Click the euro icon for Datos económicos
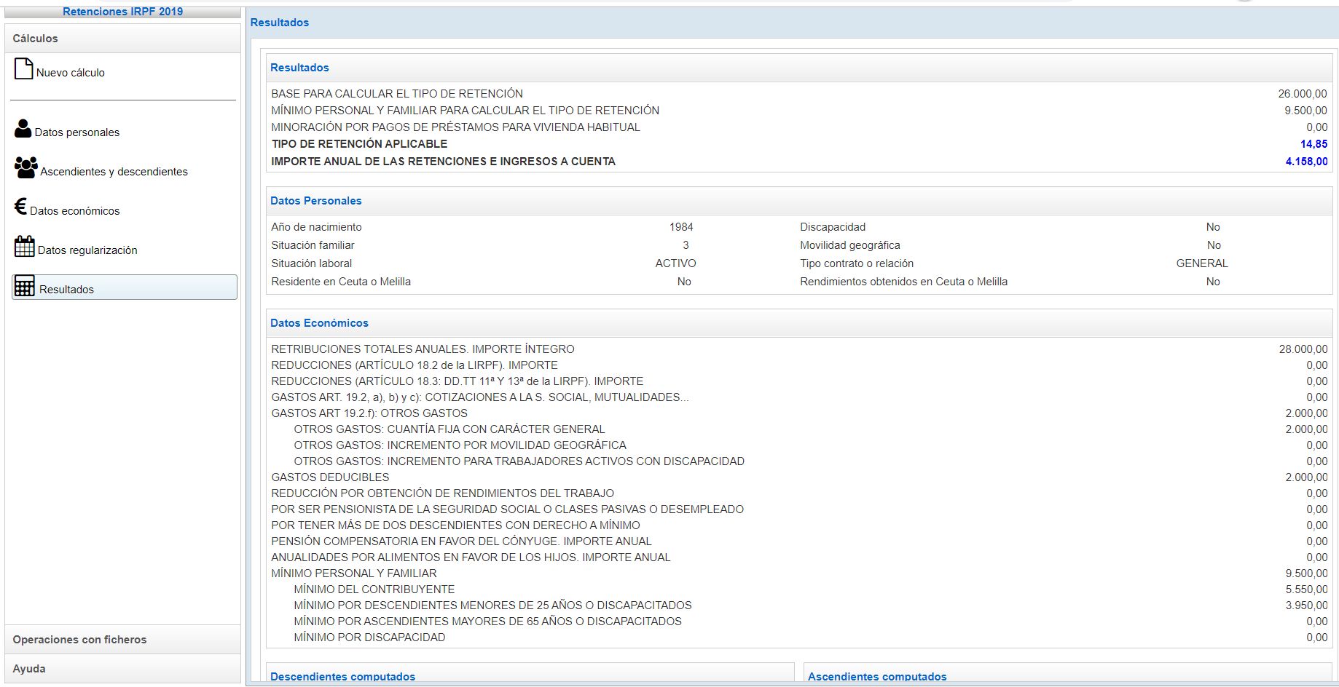The width and height of the screenshot is (1339, 687). pos(20,207)
